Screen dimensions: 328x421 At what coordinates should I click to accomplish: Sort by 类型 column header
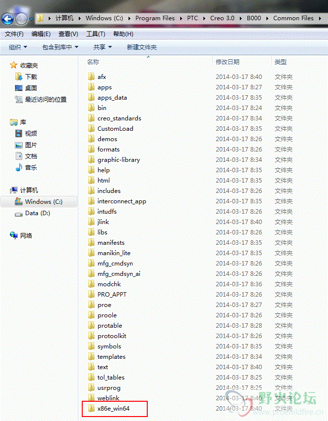pos(281,62)
